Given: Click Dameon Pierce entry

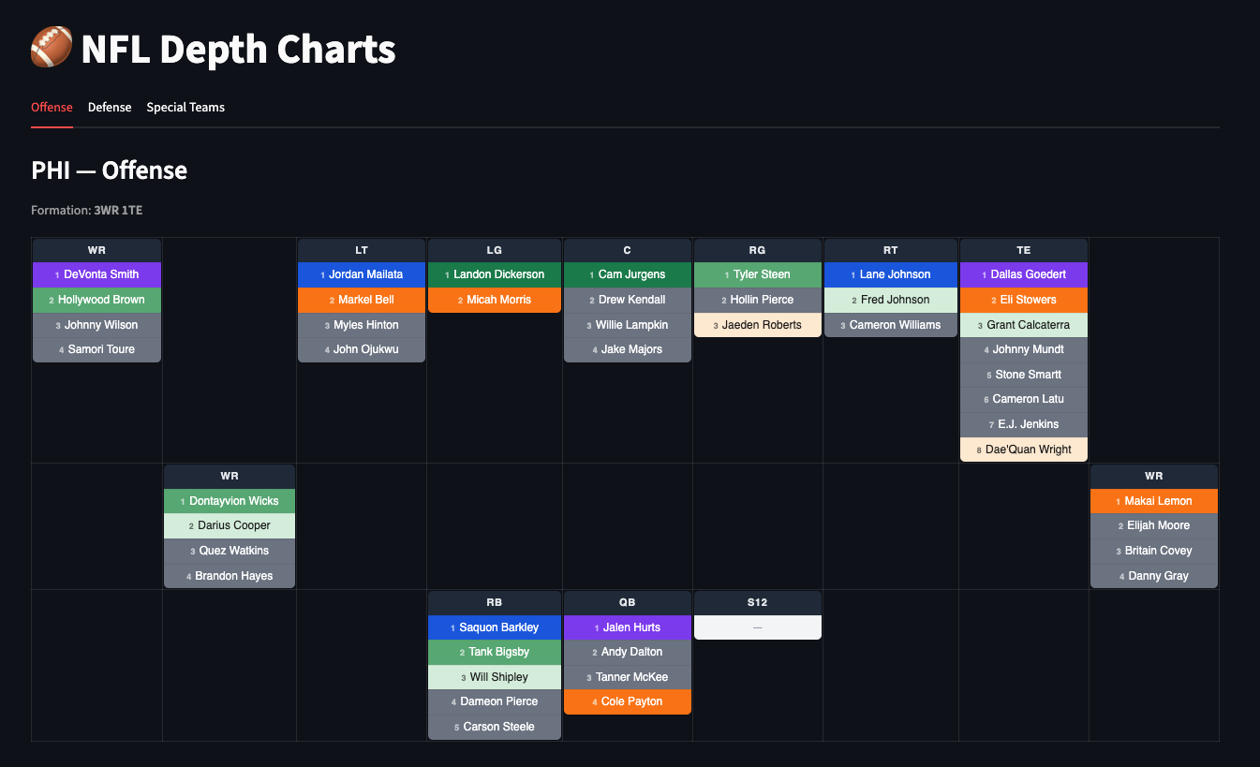Looking at the screenshot, I should coord(495,701).
